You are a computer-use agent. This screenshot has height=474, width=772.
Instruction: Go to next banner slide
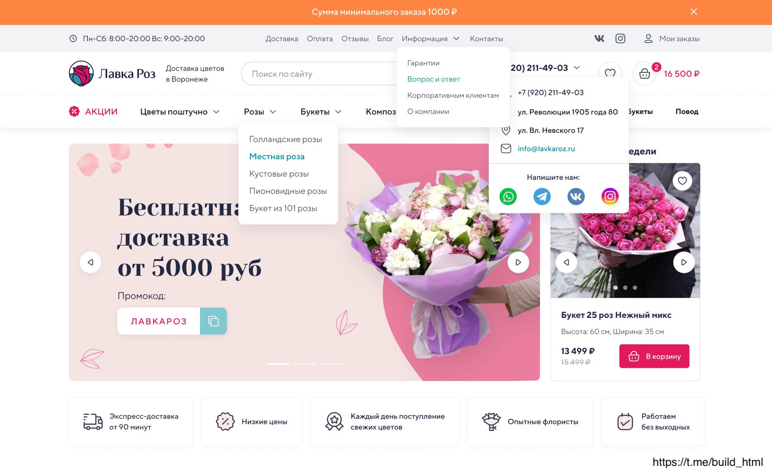519,262
